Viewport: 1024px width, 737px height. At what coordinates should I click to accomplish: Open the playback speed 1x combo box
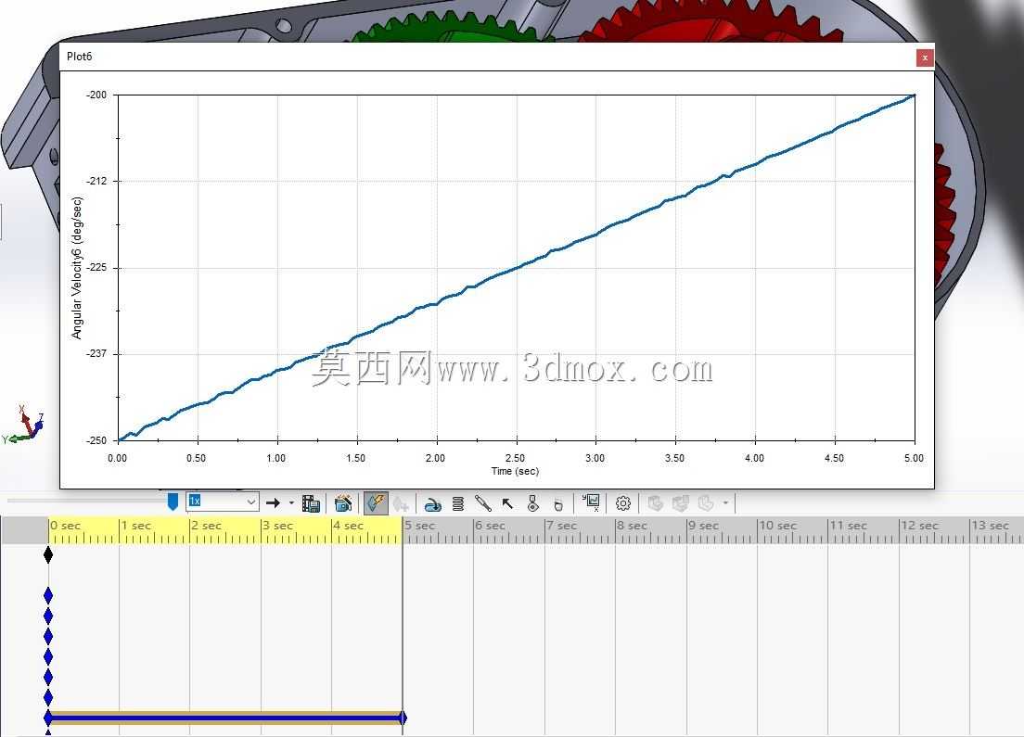point(222,502)
